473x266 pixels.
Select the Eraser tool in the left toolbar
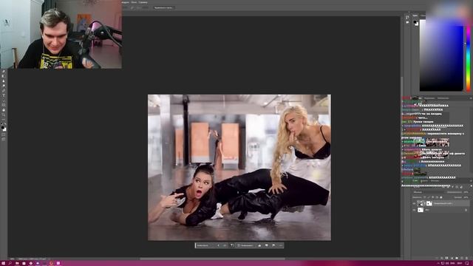(x=4, y=71)
